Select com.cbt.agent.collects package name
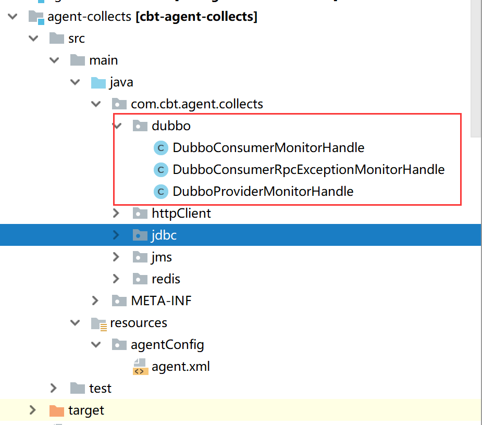The width and height of the screenshot is (482, 425). (x=197, y=104)
